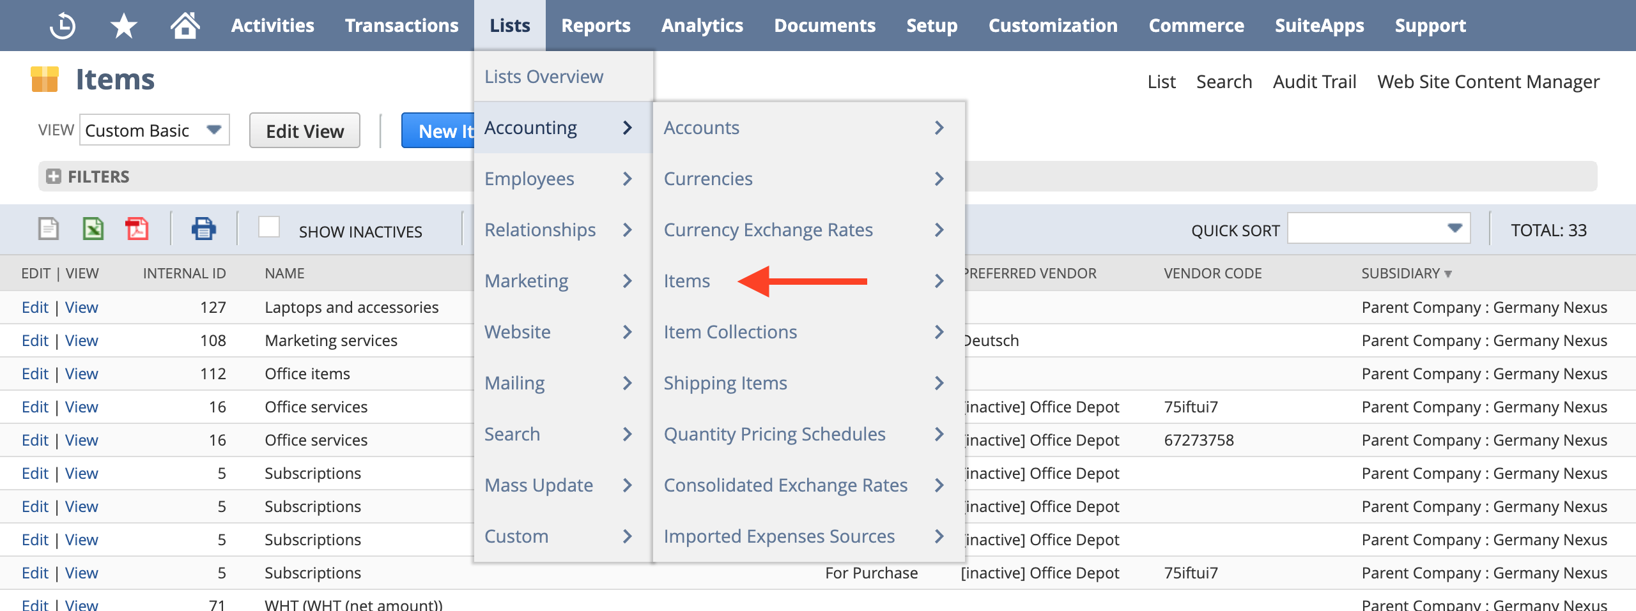
Task: Open the Reports menu
Action: pyautogui.click(x=595, y=25)
